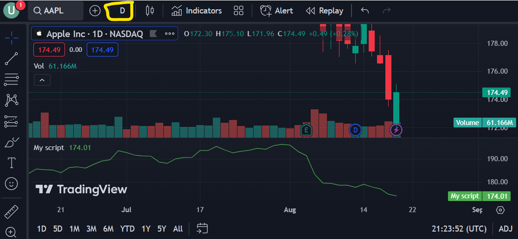518x239 pixels.
Task: Change chart type with candlestick icon
Action: coord(150,11)
